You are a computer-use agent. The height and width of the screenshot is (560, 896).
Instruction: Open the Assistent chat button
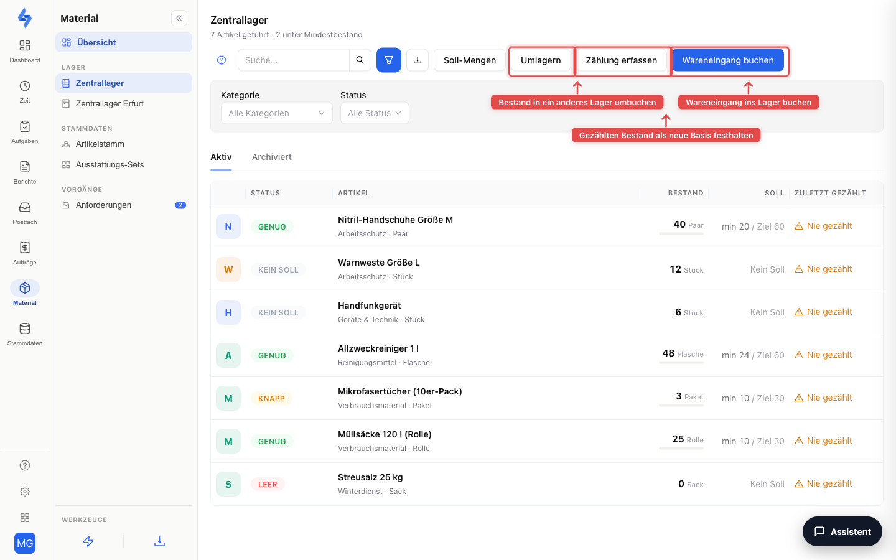pyautogui.click(x=842, y=531)
